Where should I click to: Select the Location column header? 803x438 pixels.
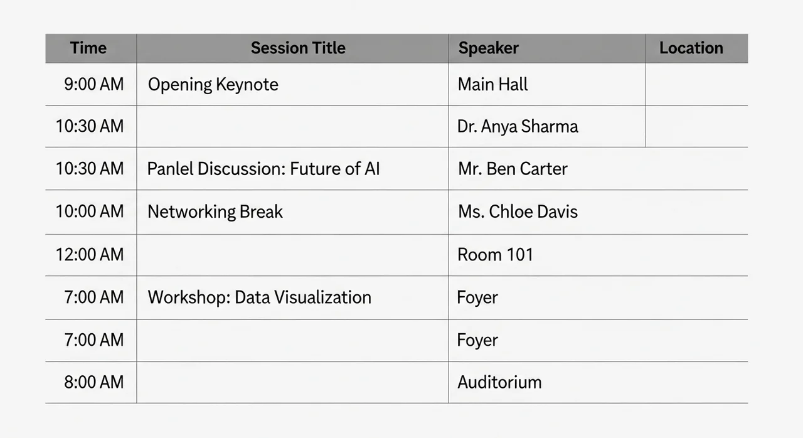[696, 48]
